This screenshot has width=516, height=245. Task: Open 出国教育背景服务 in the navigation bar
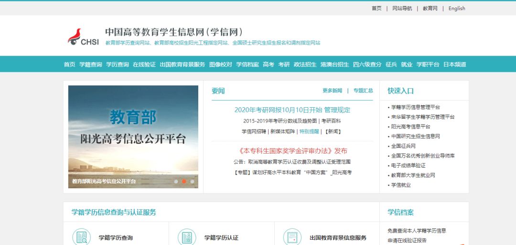[183, 64]
